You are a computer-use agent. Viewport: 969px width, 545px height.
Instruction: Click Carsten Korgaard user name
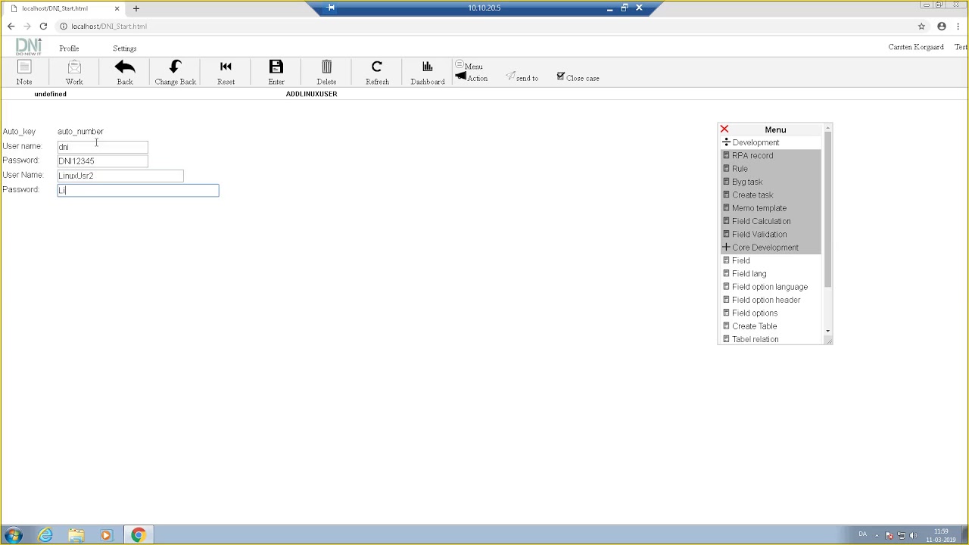pyautogui.click(x=916, y=47)
